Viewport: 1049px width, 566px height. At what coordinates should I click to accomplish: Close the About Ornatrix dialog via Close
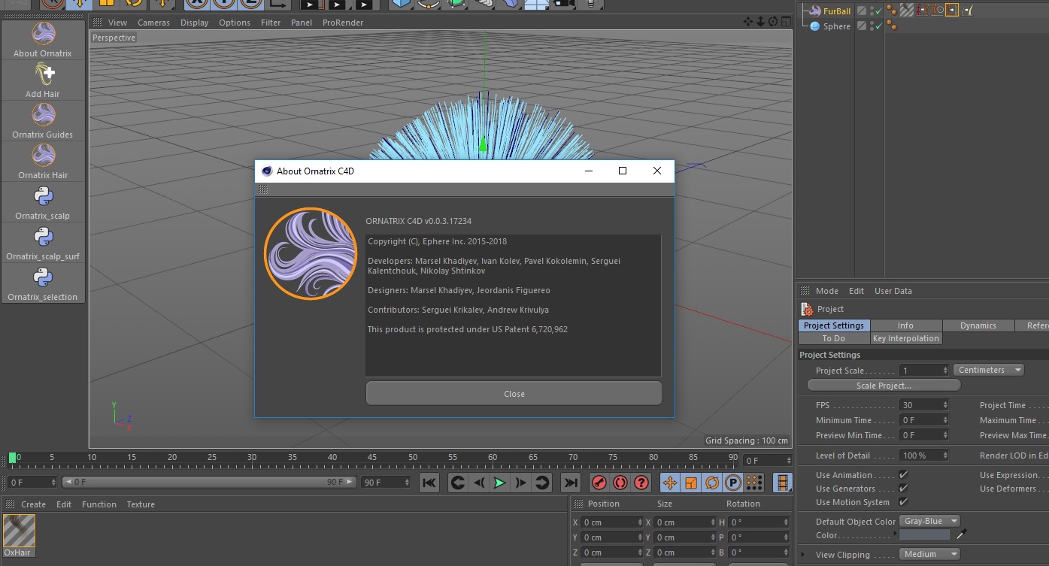[x=514, y=394]
